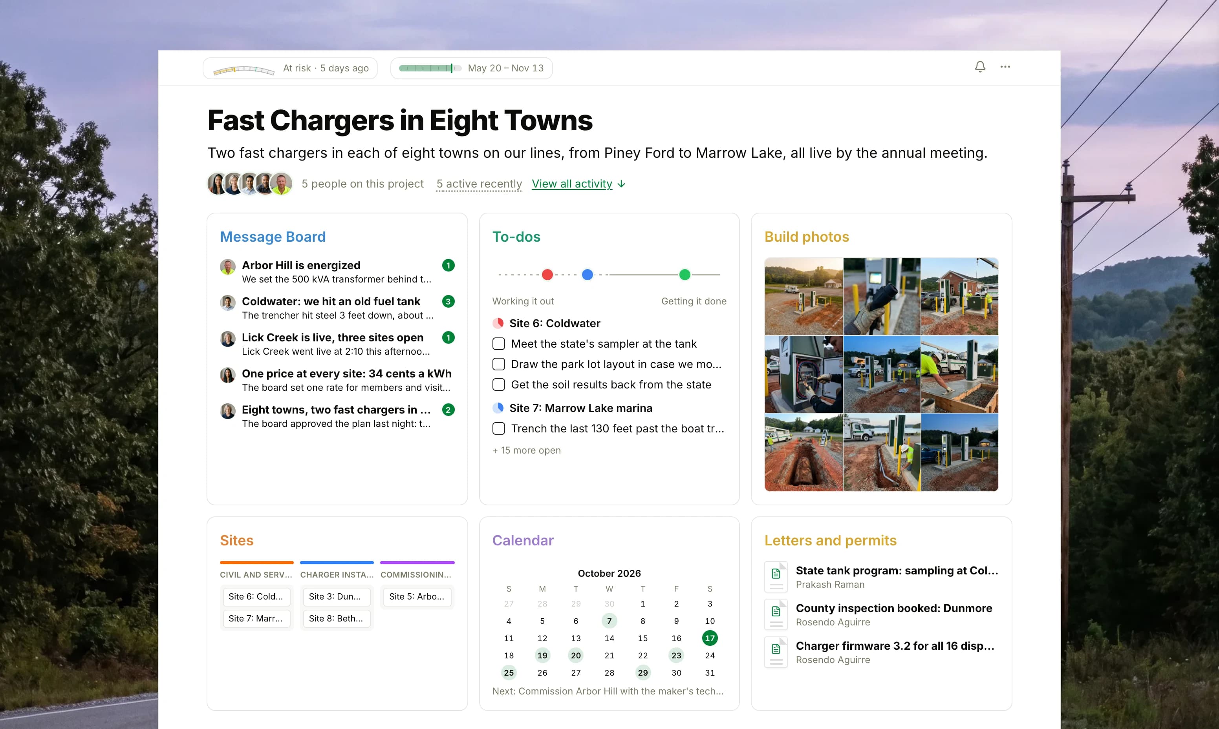Click the blue progress pie for Site 7
The width and height of the screenshot is (1219, 729).
click(498, 408)
